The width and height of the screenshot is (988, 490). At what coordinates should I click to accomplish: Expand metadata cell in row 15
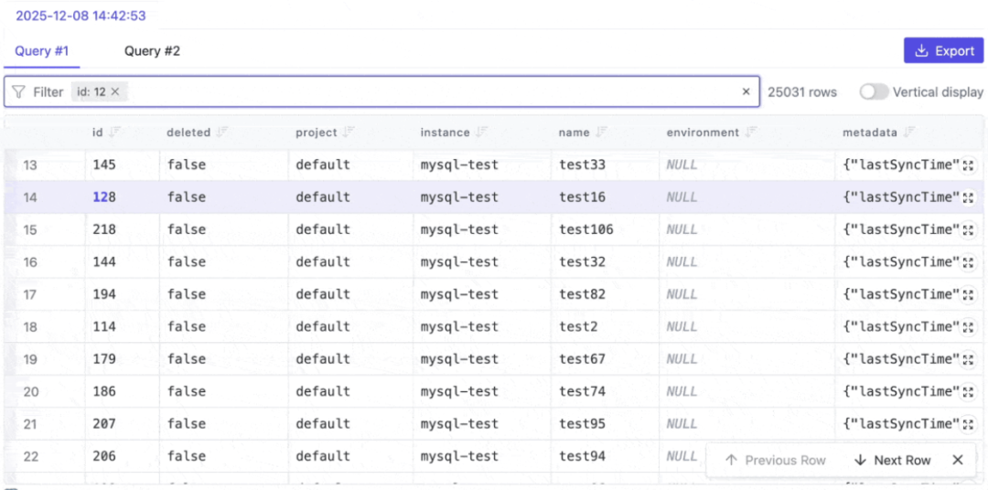(x=969, y=229)
